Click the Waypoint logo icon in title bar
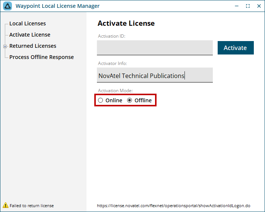This screenshot has width=265, height=212. coord(7,6)
